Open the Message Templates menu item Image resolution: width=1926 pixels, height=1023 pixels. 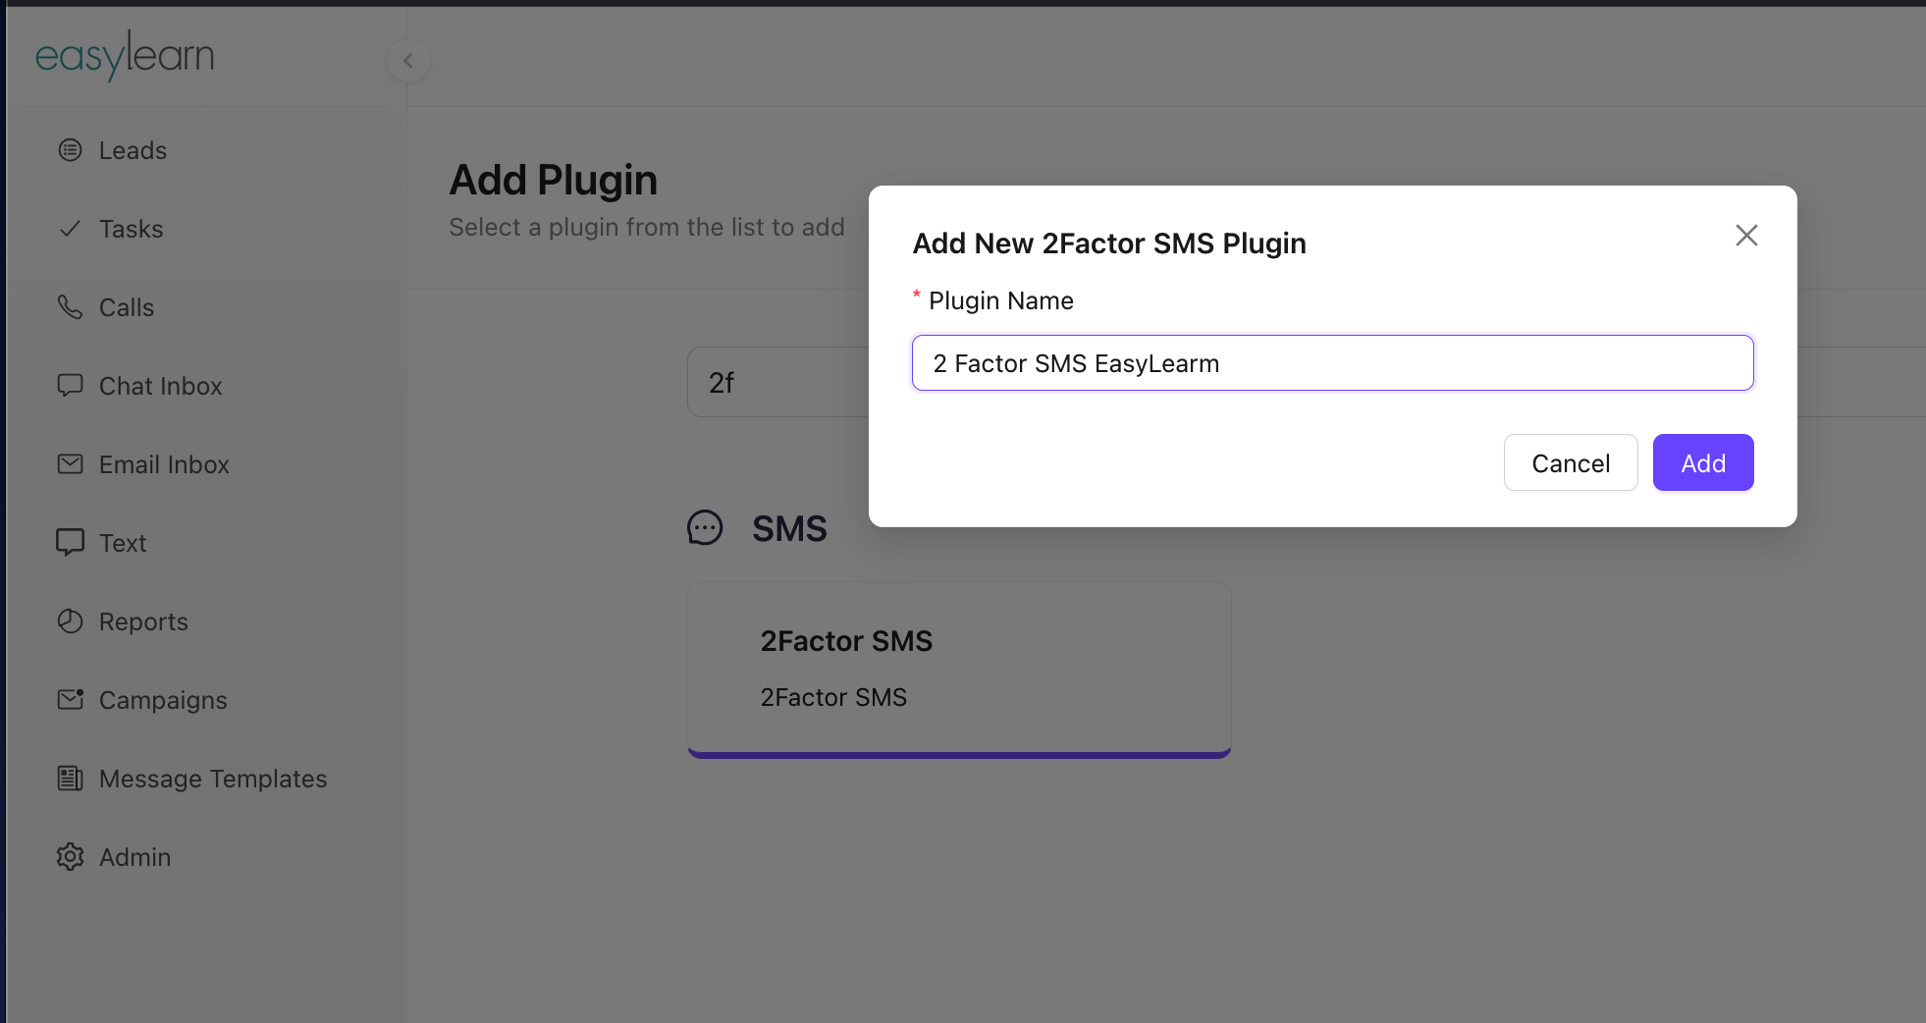[x=212, y=779]
